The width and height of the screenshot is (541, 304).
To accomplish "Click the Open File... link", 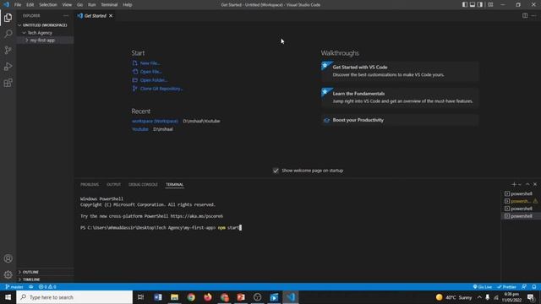I will [150, 72].
